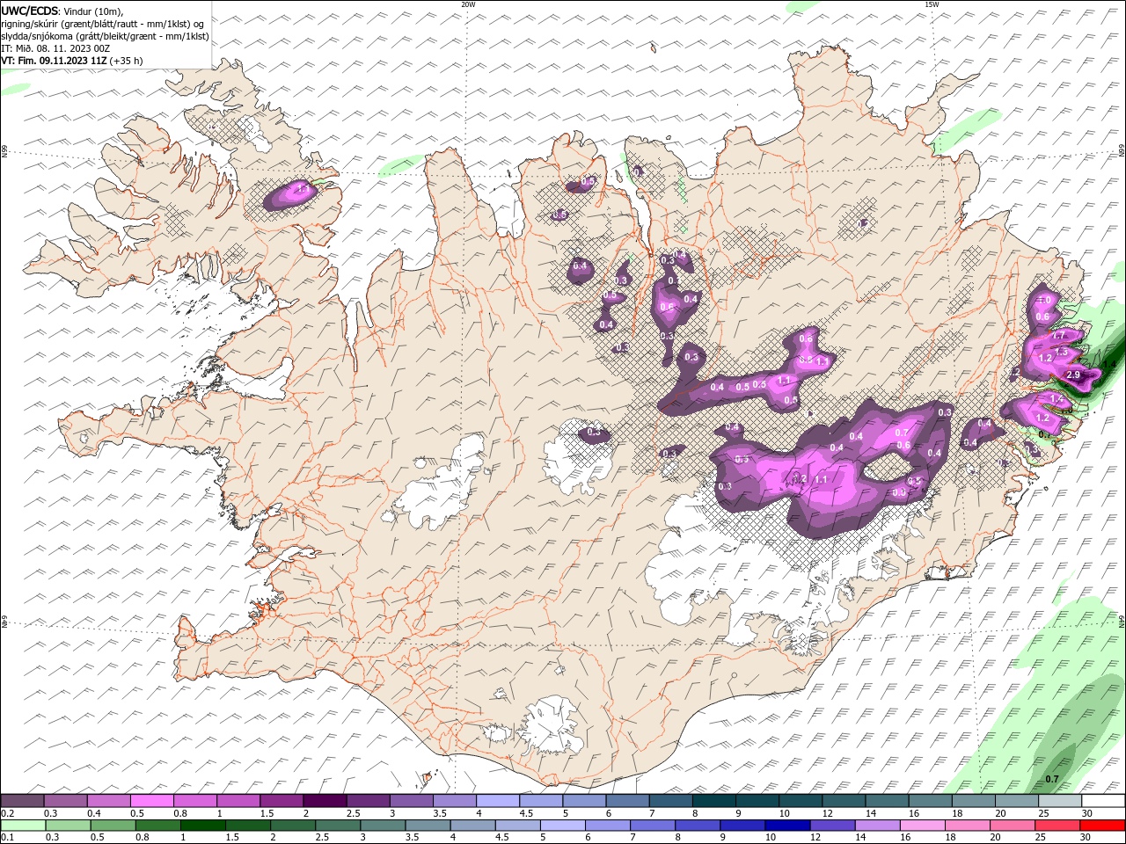Screen dimensions: 1126x844
Task: Click the 'UWC/ECDS' title text
Action: click(30, 11)
